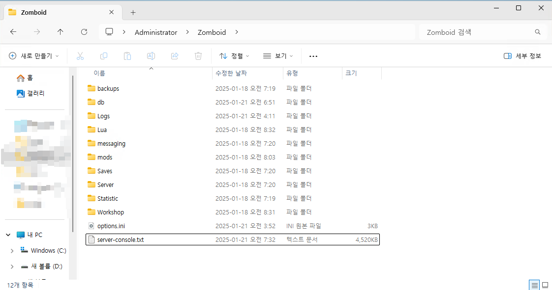Open a new tab with plus button
Image resolution: width=552 pixels, height=290 pixels.
133,13
